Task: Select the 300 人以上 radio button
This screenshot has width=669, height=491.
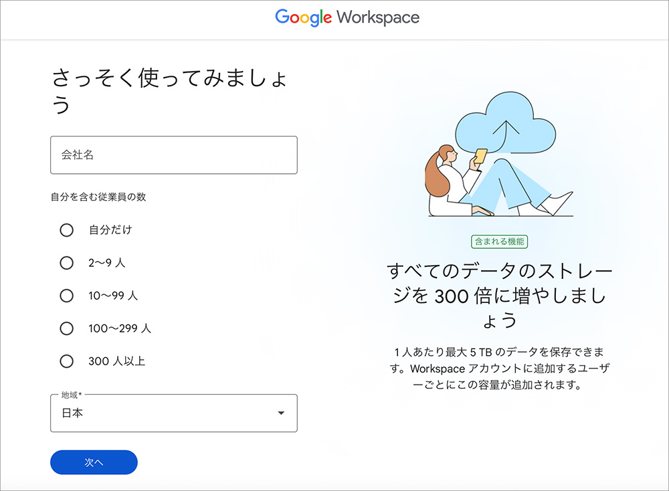Action: coord(67,361)
